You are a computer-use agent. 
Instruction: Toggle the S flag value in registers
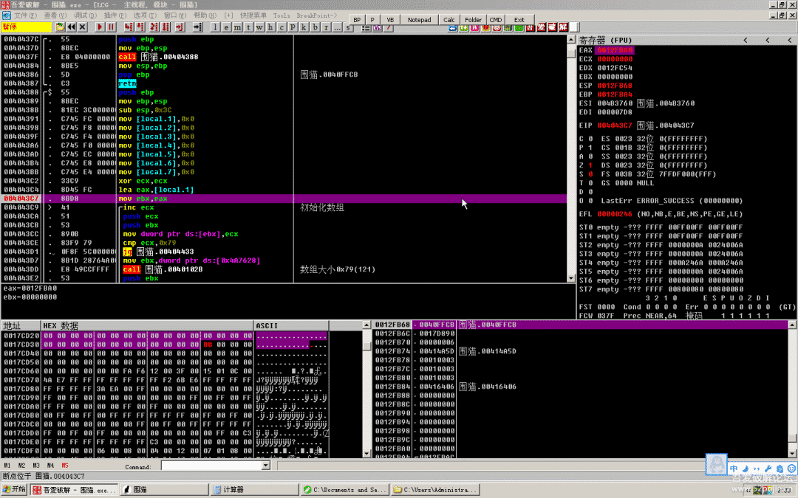click(x=590, y=174)
